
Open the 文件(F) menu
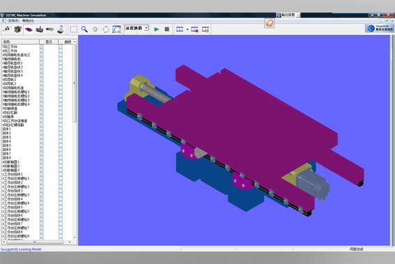[13, 21]
